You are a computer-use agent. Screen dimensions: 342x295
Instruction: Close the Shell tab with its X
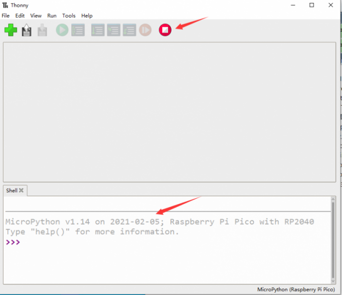pyautogui.click(x=21, y=190)
